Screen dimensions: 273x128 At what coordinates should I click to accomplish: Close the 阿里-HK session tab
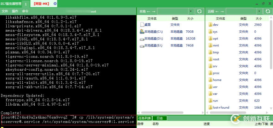(x=55, y=3)
